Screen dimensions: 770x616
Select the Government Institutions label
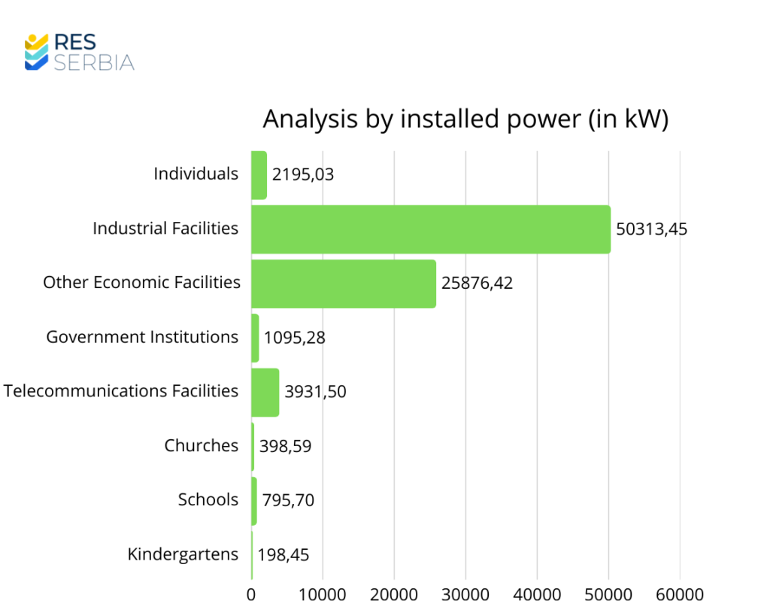[x=142, y=337]
